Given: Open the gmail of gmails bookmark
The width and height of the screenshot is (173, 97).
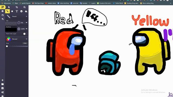Looking at the screenshot, I should click(25, 3).
